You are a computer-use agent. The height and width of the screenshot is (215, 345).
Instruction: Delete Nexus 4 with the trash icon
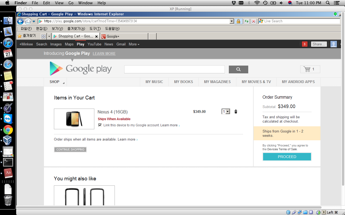tap(236, 112)
